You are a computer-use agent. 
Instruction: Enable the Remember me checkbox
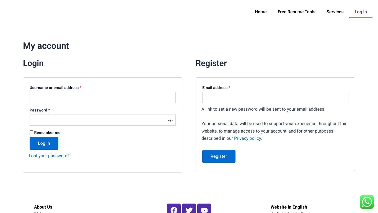31,132
